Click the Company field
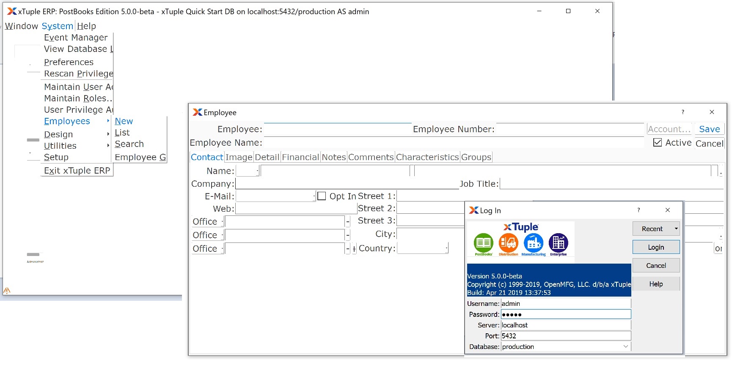The image size is (732, 365). [x=347, y=184]
